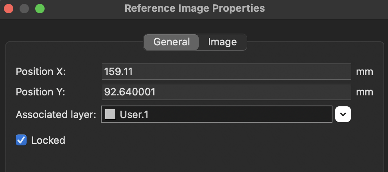The image size is (388, 172).
Task: Click the Position Y label
Action: click(40, 92)
